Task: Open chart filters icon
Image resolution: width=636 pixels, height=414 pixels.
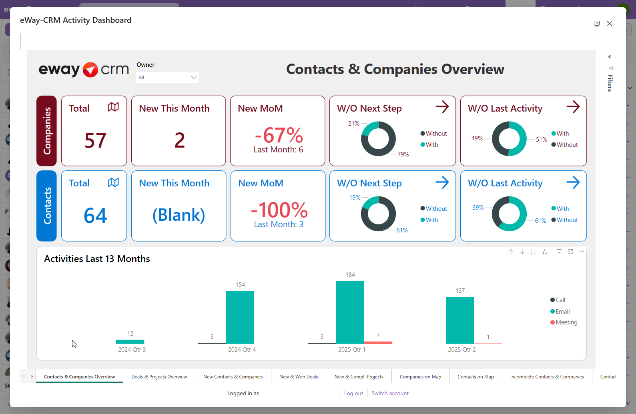Action: [559, 251]
